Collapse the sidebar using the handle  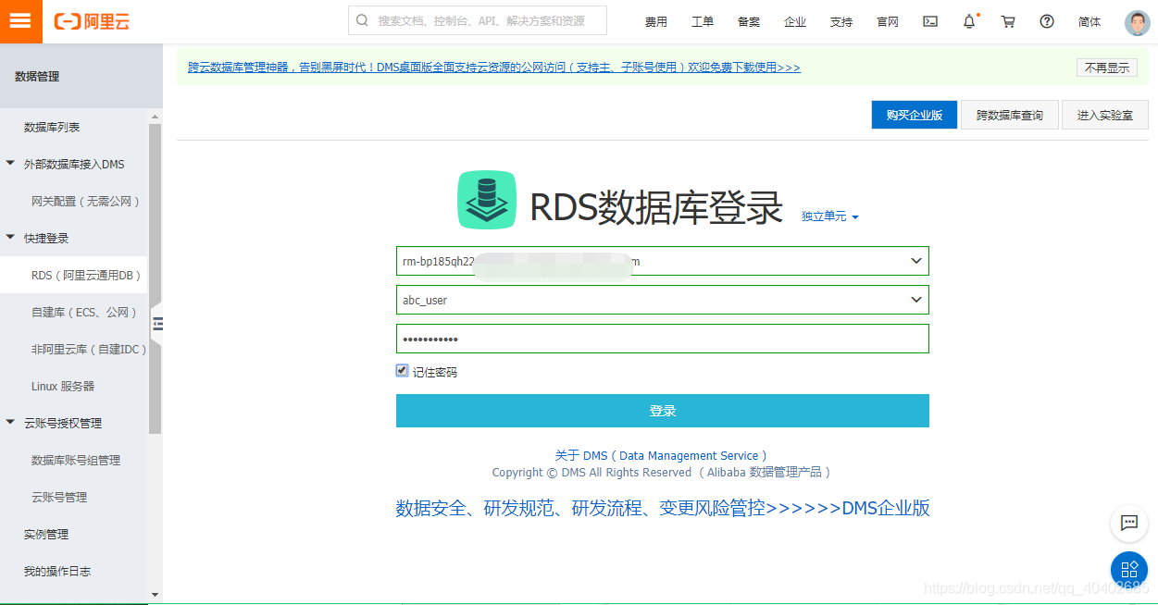(156, 324)
